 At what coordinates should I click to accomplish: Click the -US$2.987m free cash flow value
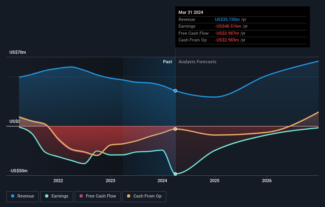[227, 33]
